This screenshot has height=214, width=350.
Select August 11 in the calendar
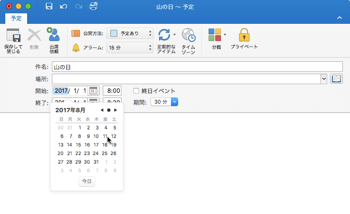point(105,136)
